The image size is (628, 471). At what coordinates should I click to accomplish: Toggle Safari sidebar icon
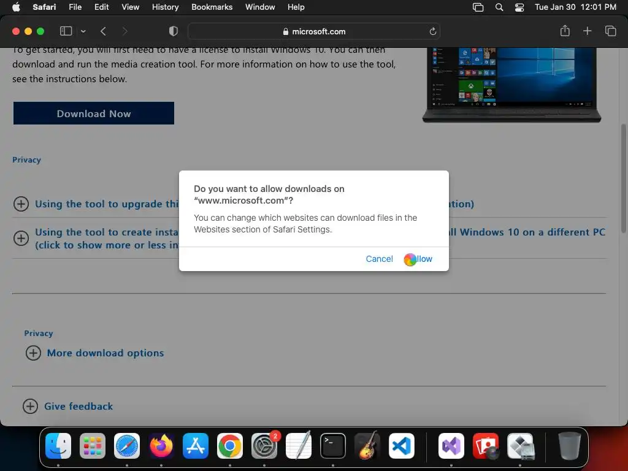[66, 31]
